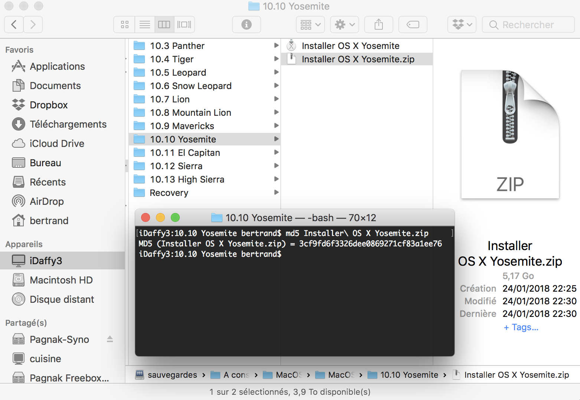Viewport: 580px width, 400px height.
Task: Open the Action gear menu
Action: (x=345, y=24)
